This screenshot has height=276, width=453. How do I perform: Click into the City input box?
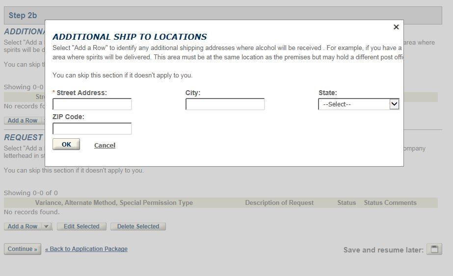pyautogui.click(x=225, y=104)
